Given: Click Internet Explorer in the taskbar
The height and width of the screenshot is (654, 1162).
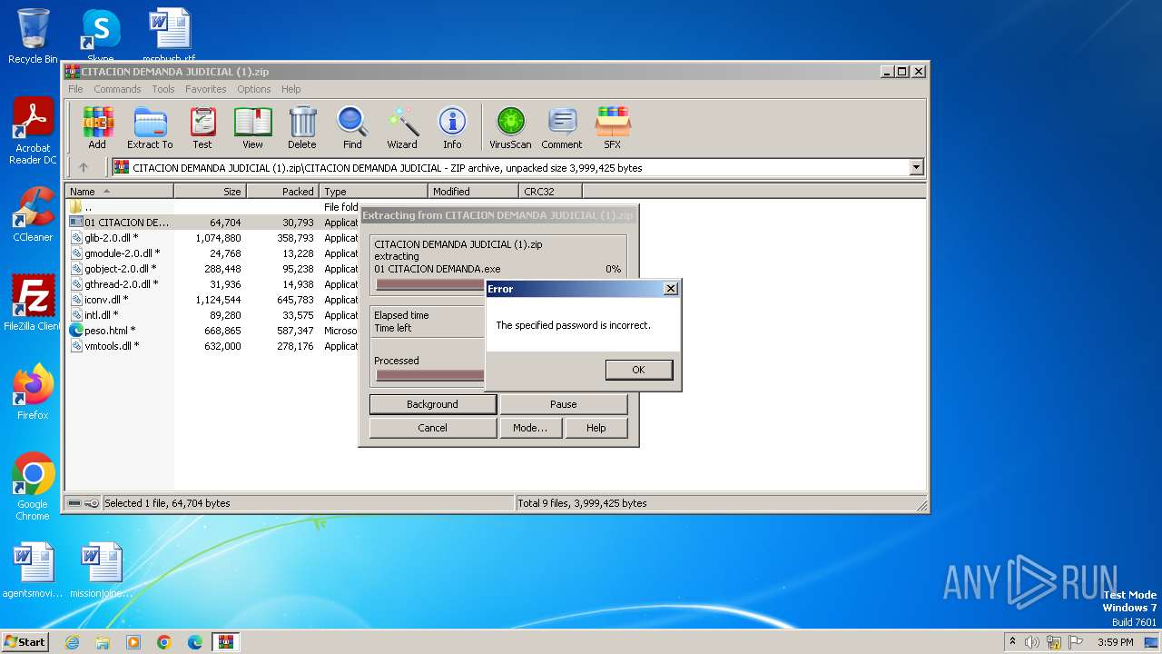Looking at the screenshot, I should [72, 642].
